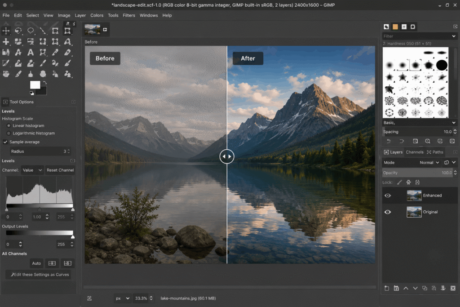
Task: Hide the Original layer with its eye
Action: 388,212
